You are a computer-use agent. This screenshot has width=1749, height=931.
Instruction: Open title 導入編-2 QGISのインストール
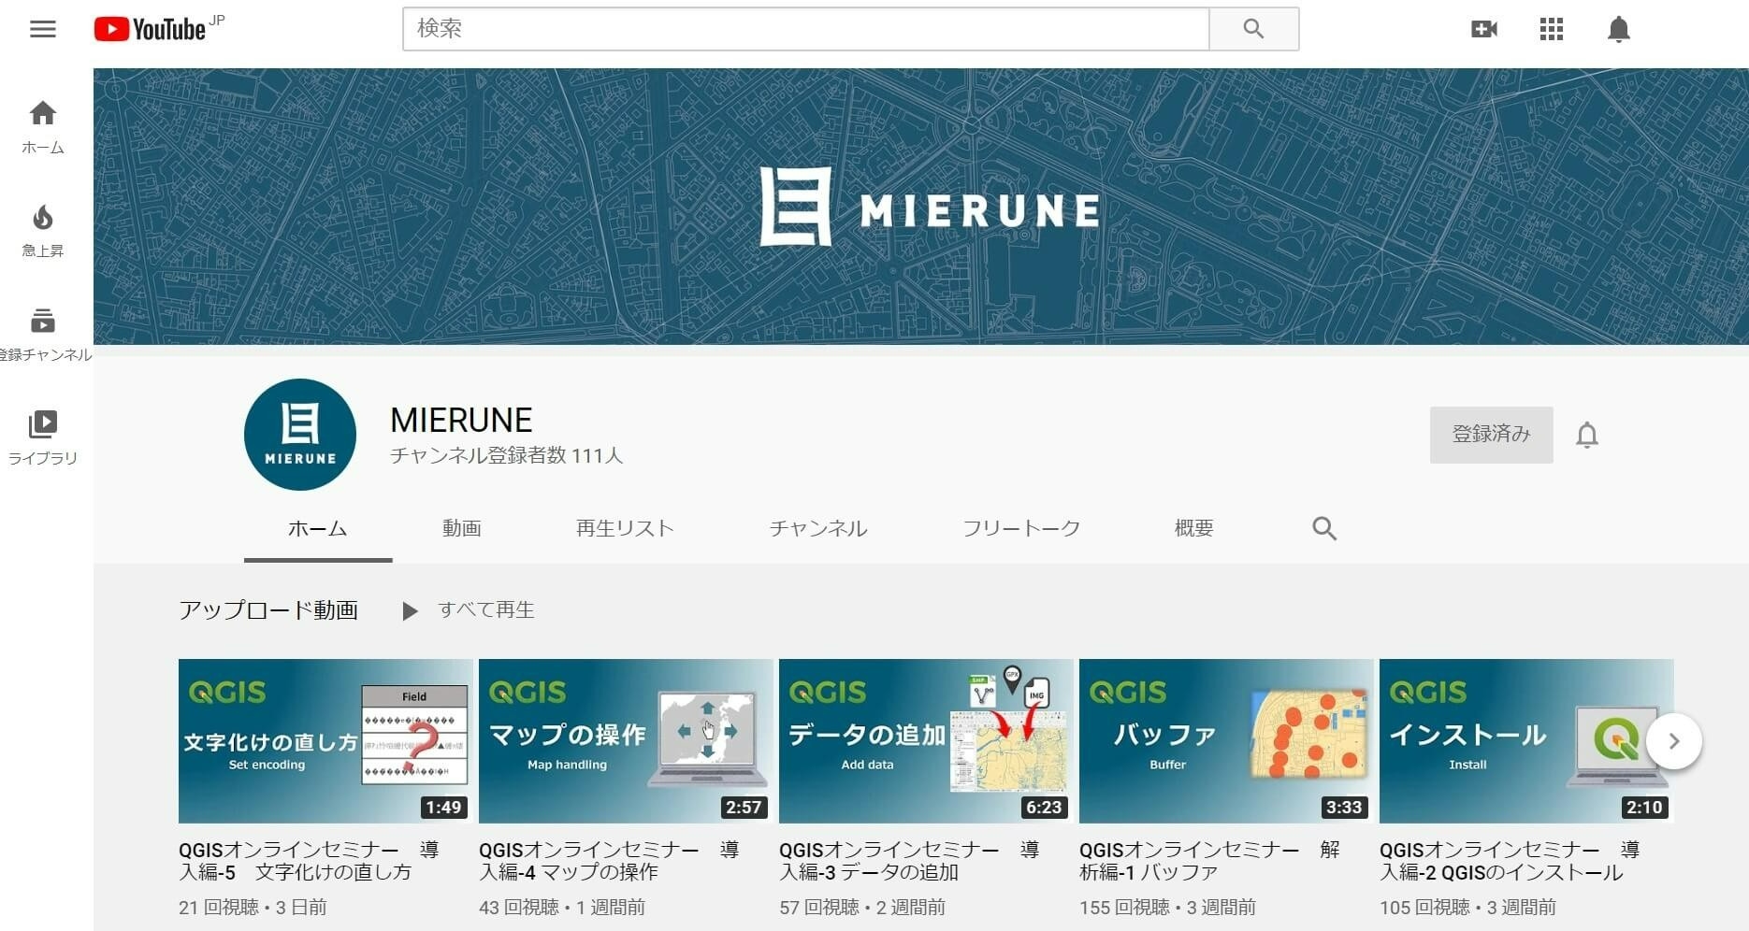click(1510, 861)
